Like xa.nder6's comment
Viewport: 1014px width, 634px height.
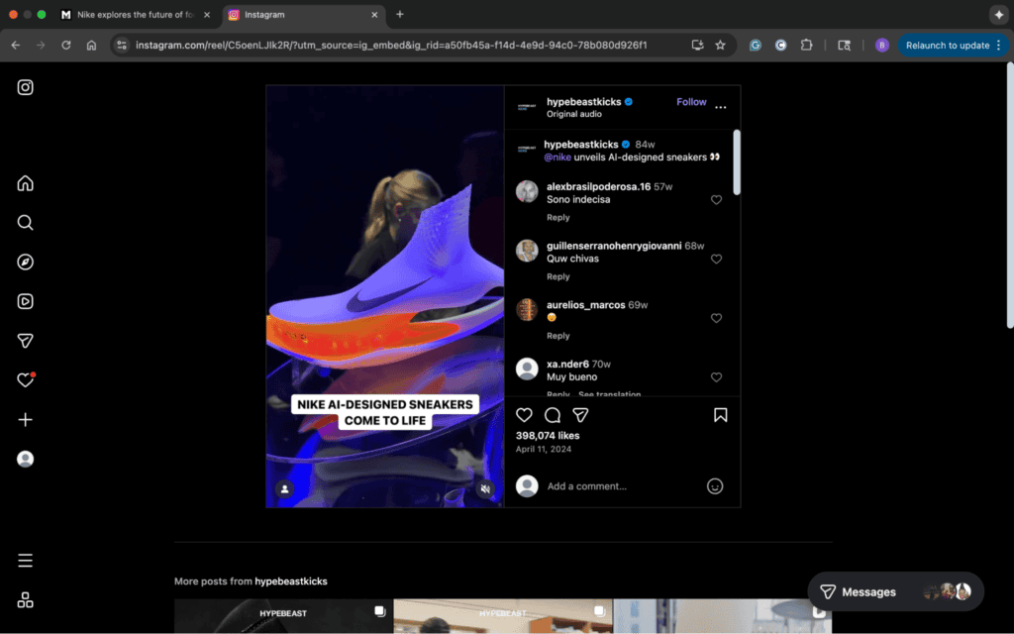[x=716, y=377]
